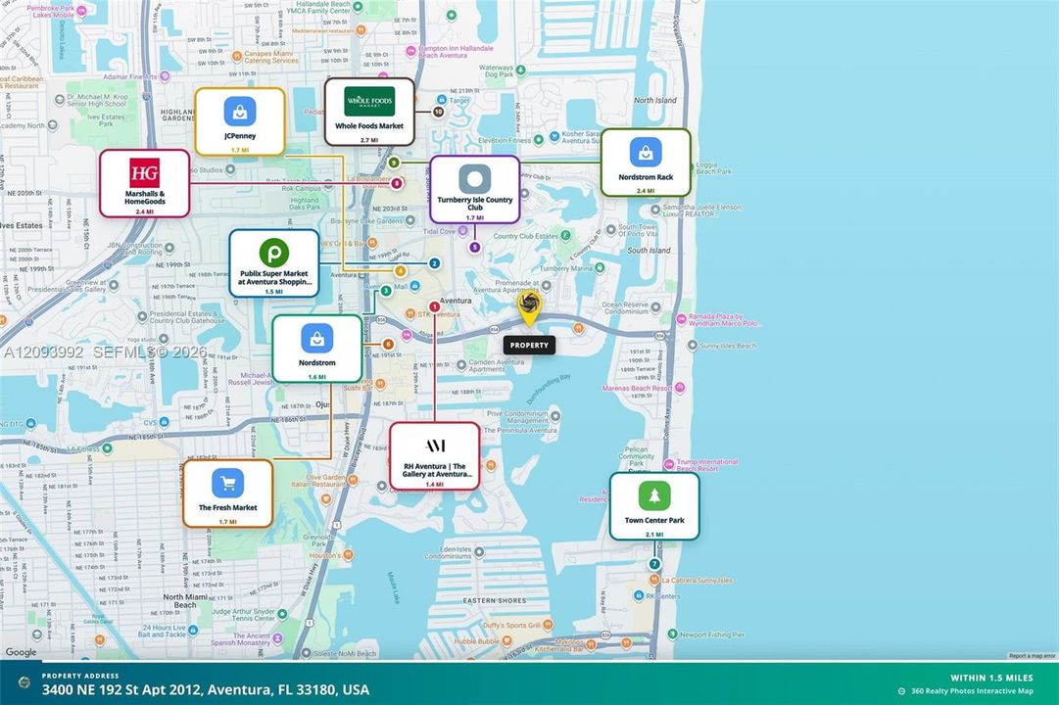Select the Publix Super Market logo
The height and width of the screenshot is (705, 1059).
[274, 254]
